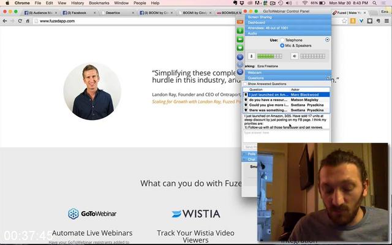The image size is (392, 245).
Task: Click Landon Ray portrait photo
Action: pos(92,91)
